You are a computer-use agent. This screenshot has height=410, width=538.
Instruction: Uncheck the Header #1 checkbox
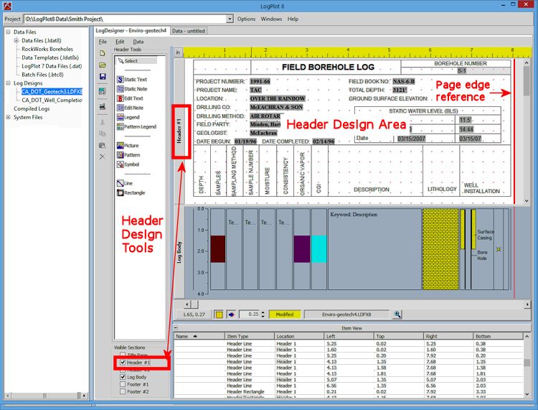click(123, 363)
